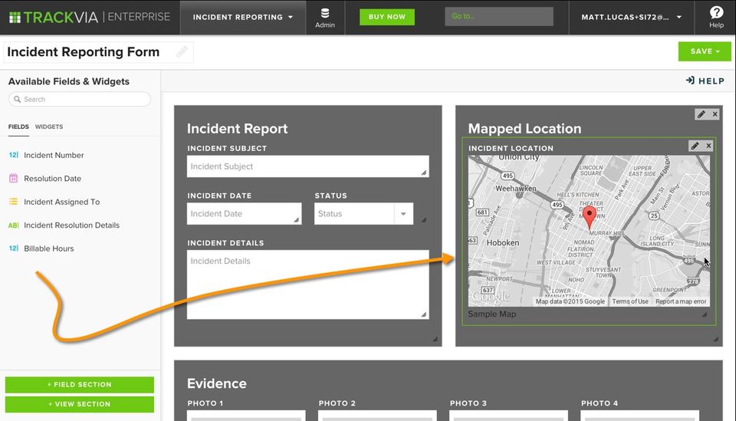Select the Incident Assigned To field
Viewport: 736px width, 421px height.
click(61, 202)
